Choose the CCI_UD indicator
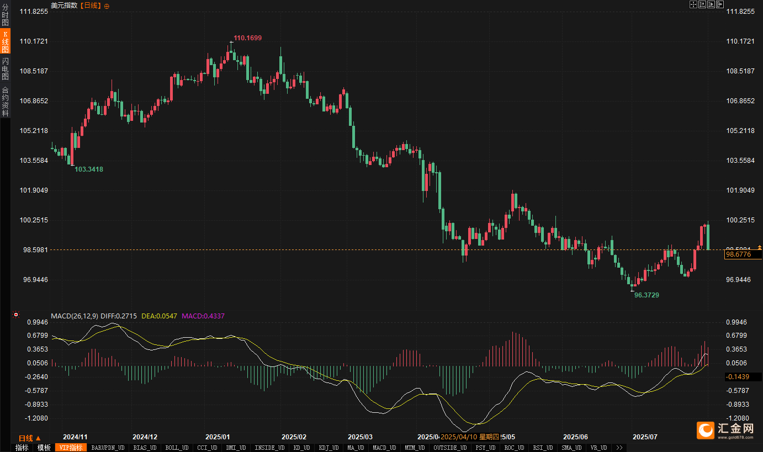The width and height of the screenshot is (763, 452). 207,448
